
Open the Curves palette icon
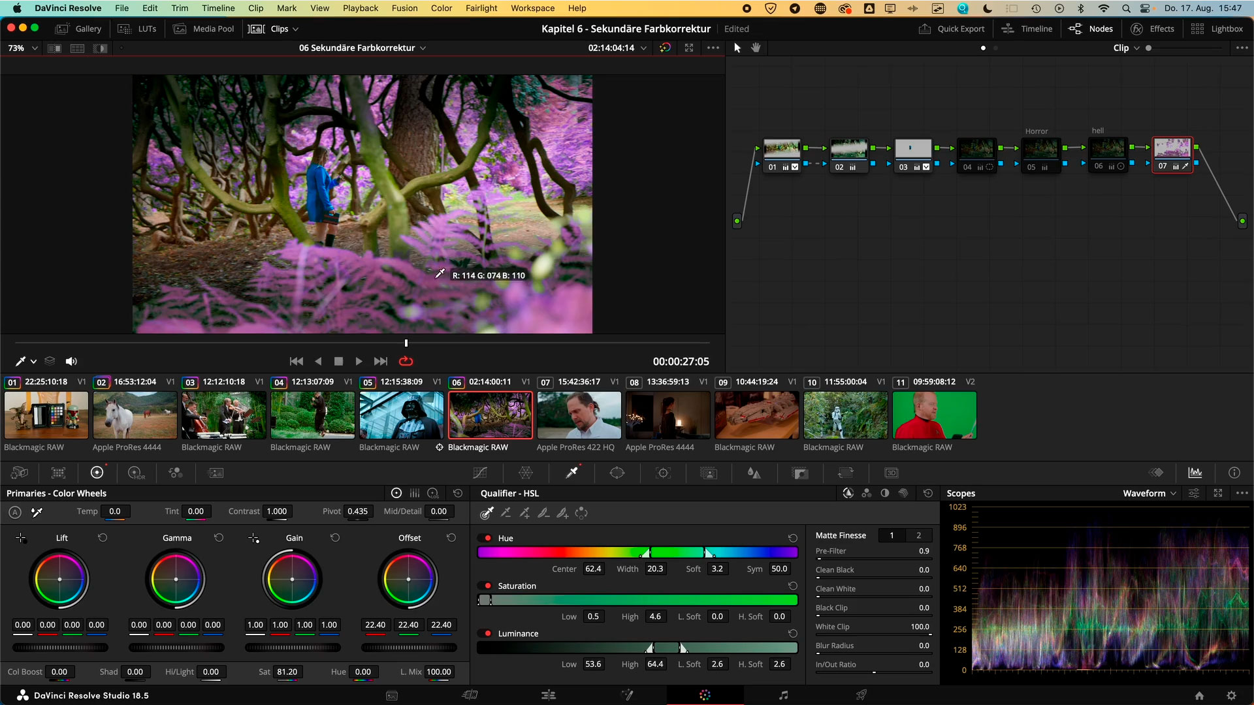[x=480, y=473]
